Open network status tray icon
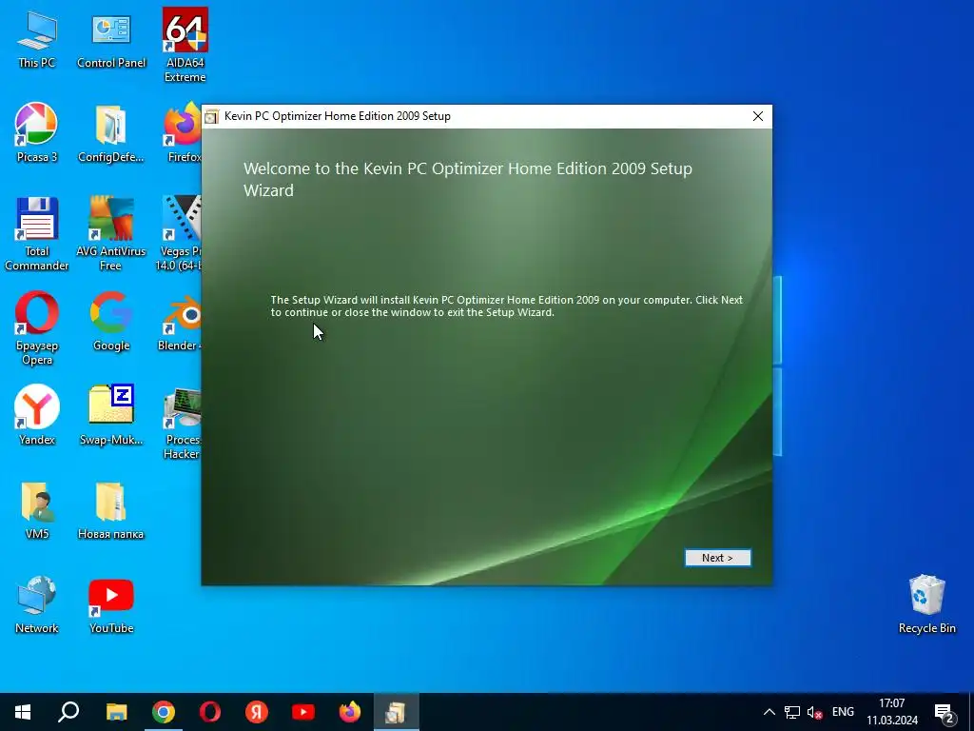The height and width of the screenshot is (731, 974). 792,712
